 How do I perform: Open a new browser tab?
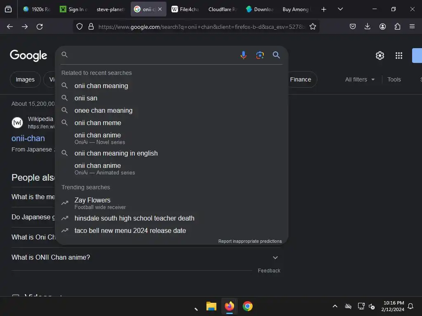[x=324, y=9]
